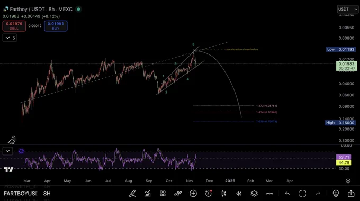Click the redo arrow
Viewport: 360px width, 201px height.
coord(318,194)
